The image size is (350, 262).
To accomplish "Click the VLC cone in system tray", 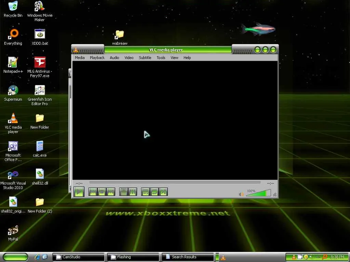I will click(x=294, y=257).
